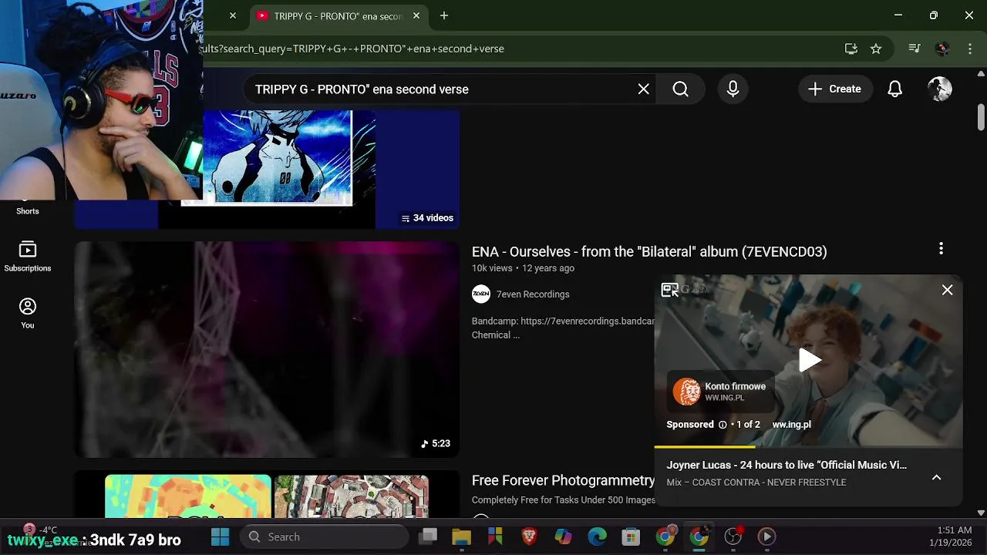Open the Windows Start menu
Image resolution: width=987 pixels, height=555 pixels.
(x=221, y=536)
